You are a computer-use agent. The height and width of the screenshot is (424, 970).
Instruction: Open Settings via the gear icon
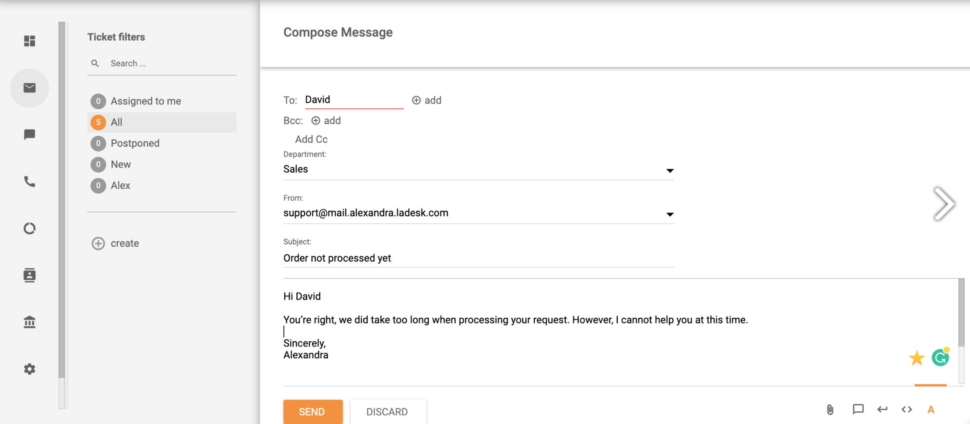pyautogui.click(x=29, y=369)
